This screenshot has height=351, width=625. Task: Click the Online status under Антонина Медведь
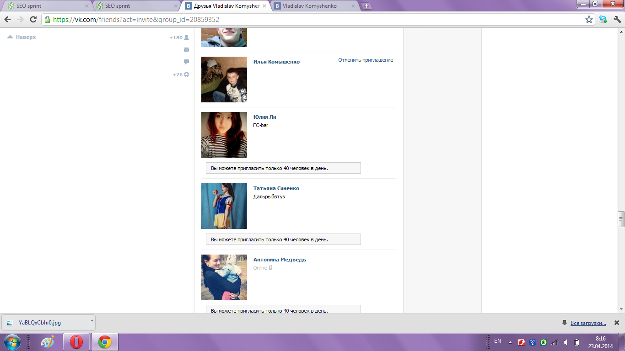[260, 268]
